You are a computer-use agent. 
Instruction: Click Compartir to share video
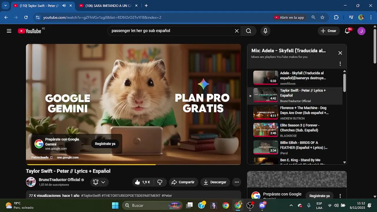coord(183,182)
